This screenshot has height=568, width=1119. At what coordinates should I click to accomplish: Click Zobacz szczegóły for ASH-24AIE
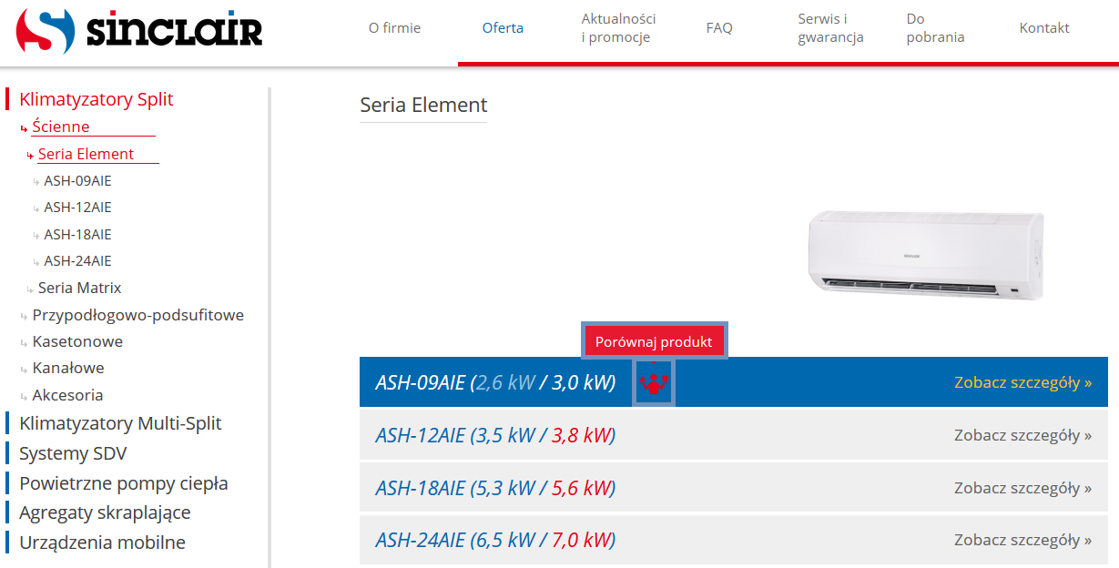point(1022,541)
